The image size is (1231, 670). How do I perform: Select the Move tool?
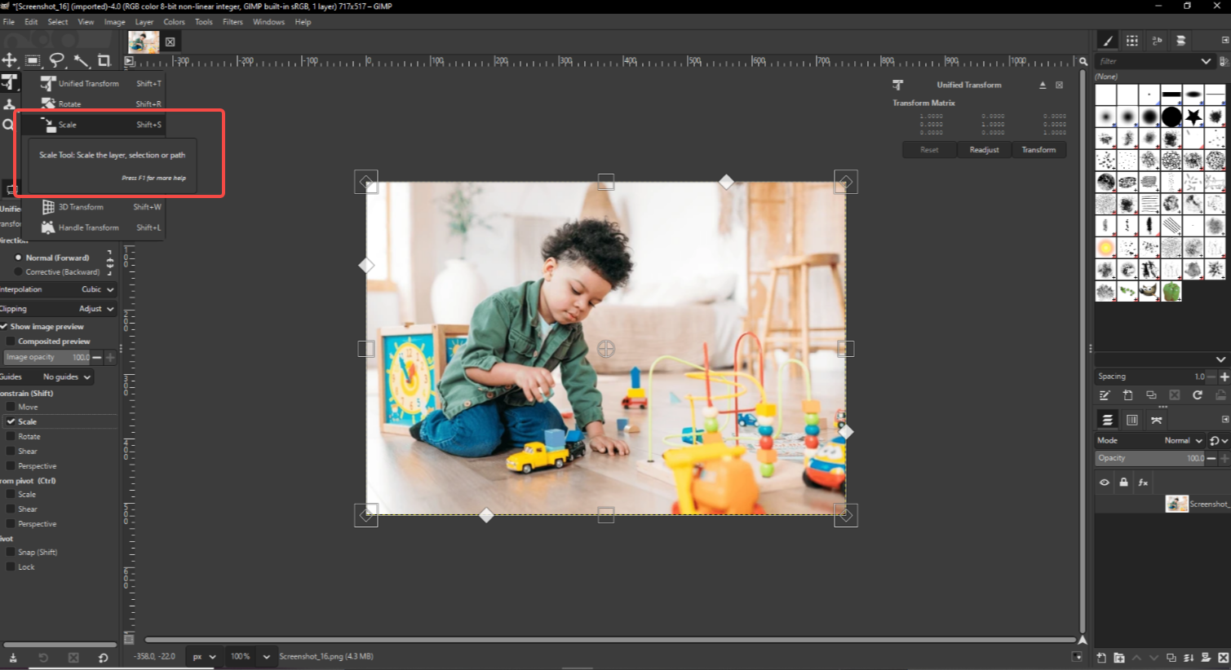(10, 60)
